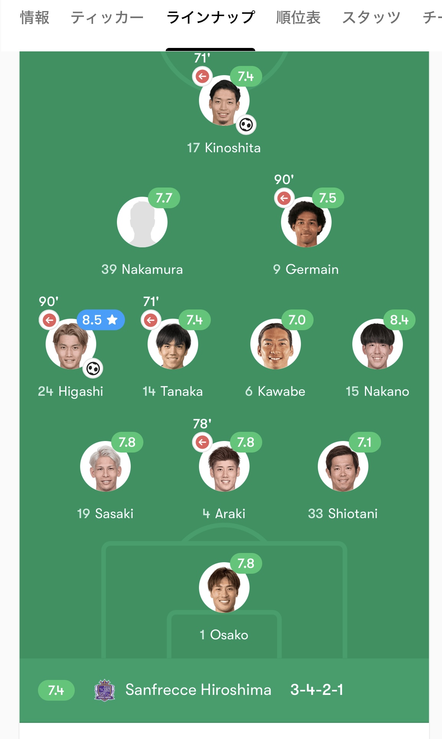Click the Sanfrecce Hiroshima club crest

(x=105, y=690)
